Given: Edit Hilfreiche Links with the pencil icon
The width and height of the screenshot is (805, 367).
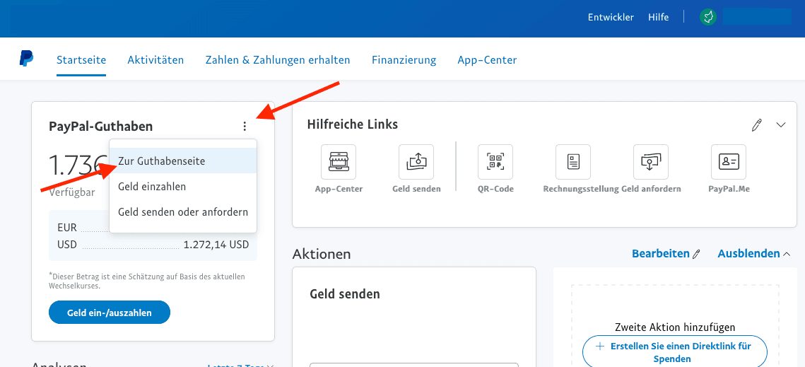Looking at the screenshot, I should coord(757,124).
